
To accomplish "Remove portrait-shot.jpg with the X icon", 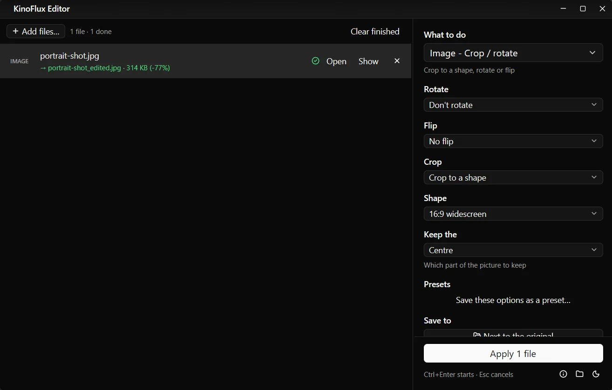I will (397, 61).
